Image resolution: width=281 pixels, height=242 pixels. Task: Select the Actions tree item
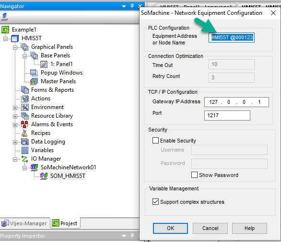pos(41,99)
